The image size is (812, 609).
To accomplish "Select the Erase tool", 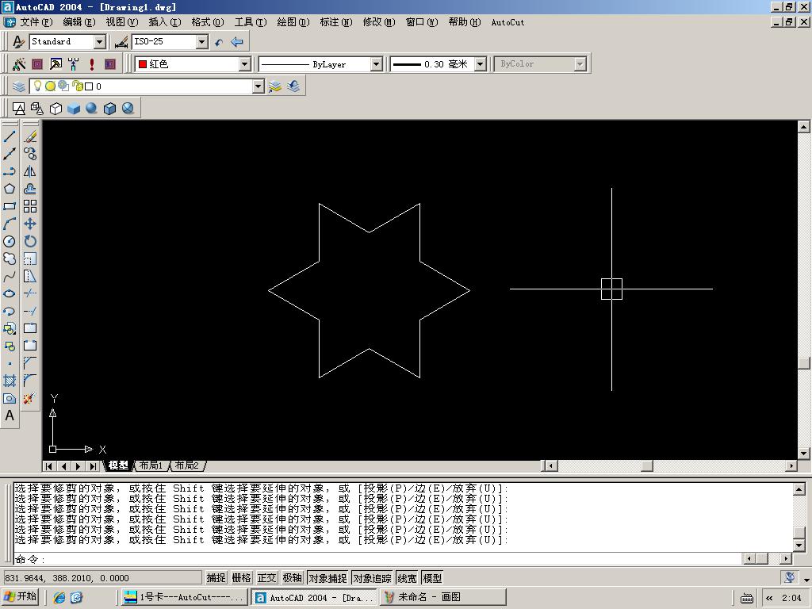I will pos(30,136).
